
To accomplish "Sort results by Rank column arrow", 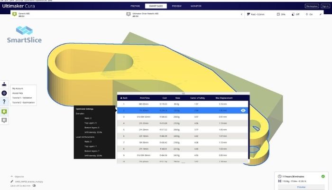I will coord(121,98).
